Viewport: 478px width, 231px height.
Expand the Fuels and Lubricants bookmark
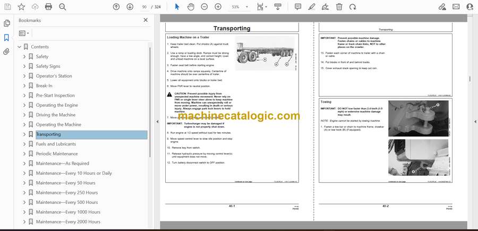point(24,144)
